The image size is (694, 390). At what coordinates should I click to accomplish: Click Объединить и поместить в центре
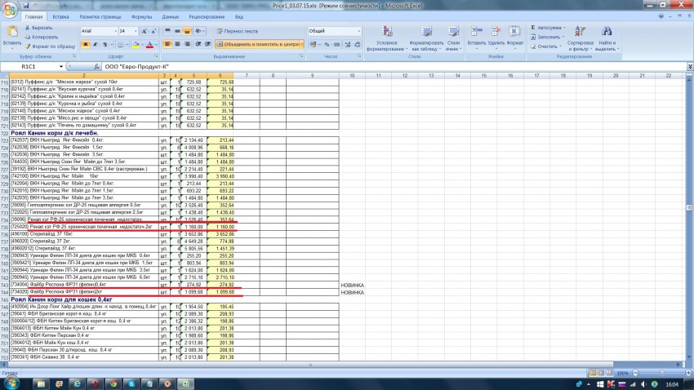pos(261,44)
